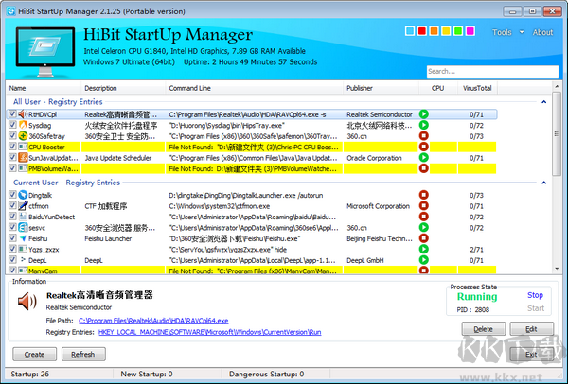The width and height of the screenshot is (568, 384).
Task: Collapse Current User - Registry Entries group
Action: tap(543, 182)
